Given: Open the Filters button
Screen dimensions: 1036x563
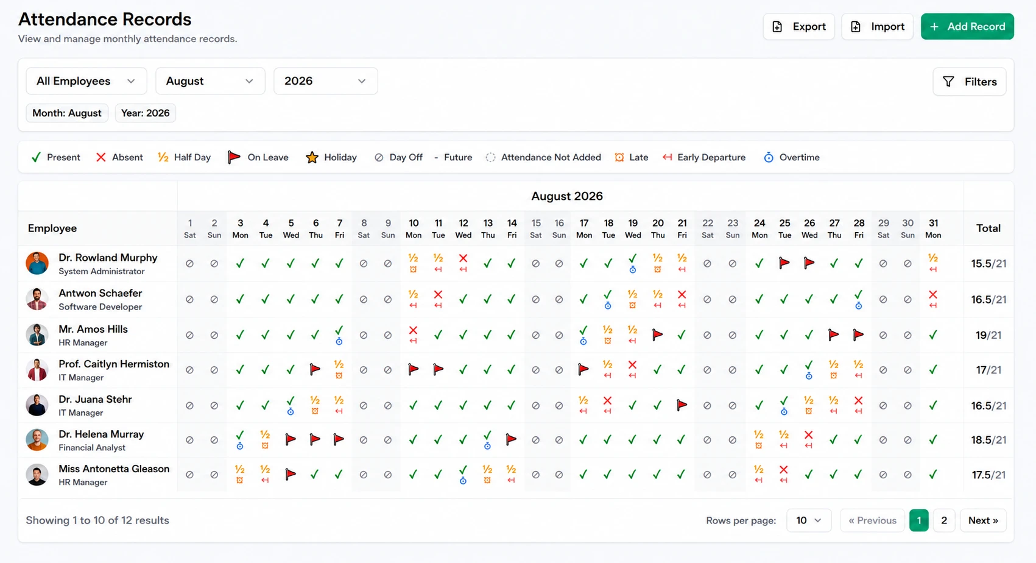Looking at the screenshot, I should pyautogui.click(x=969, y=82).
